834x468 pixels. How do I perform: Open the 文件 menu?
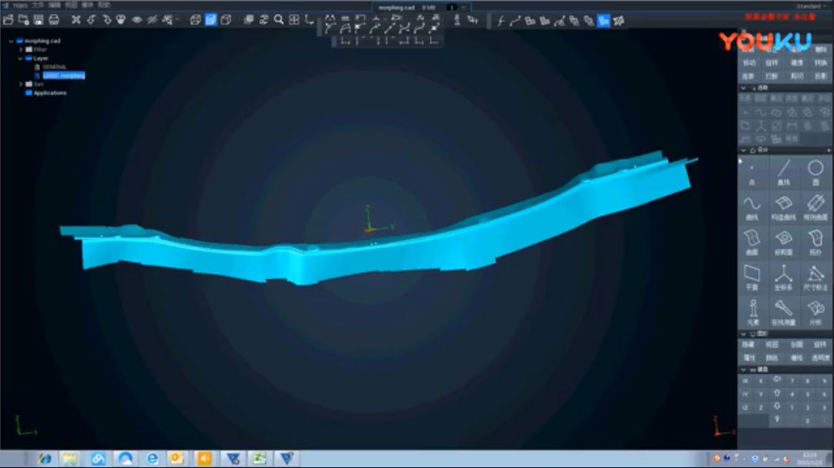click(38, 5)
